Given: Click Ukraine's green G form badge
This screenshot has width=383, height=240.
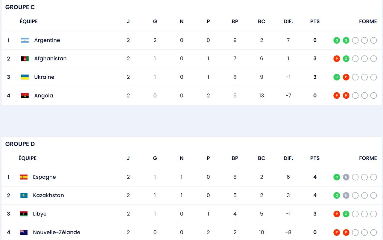Looking at the screenshot, I should point(337,77).
